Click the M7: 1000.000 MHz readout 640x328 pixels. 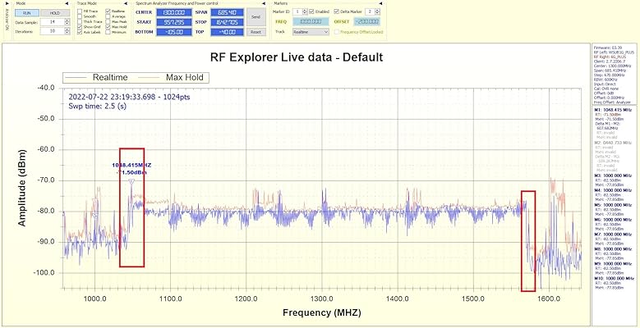tap(613, 235)
